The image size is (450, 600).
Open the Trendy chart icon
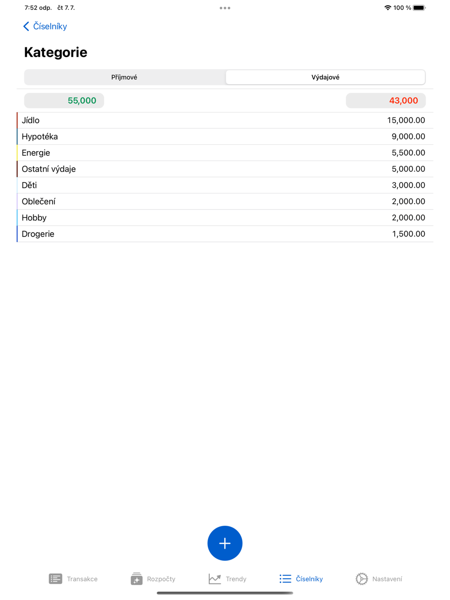tap(215, 578)
